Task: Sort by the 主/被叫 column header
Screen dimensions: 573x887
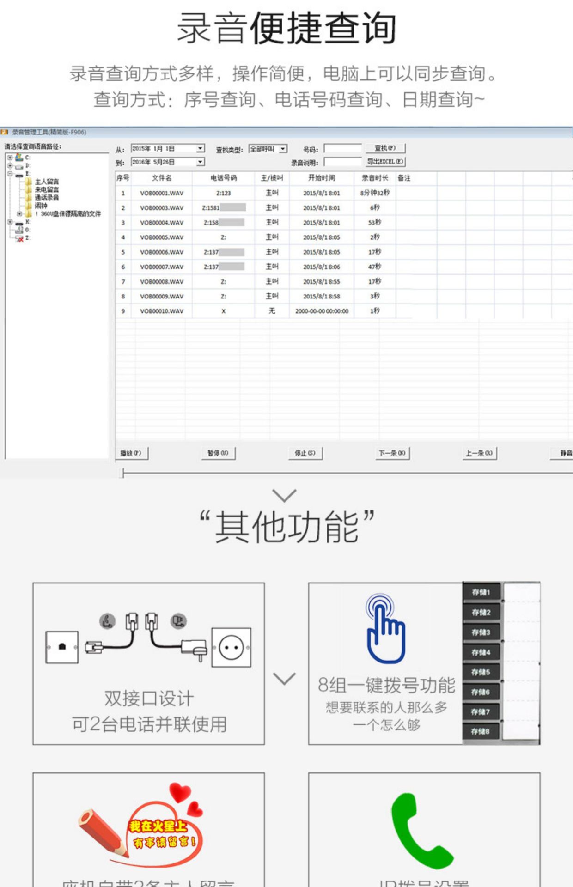Action: tap(272, 178)
